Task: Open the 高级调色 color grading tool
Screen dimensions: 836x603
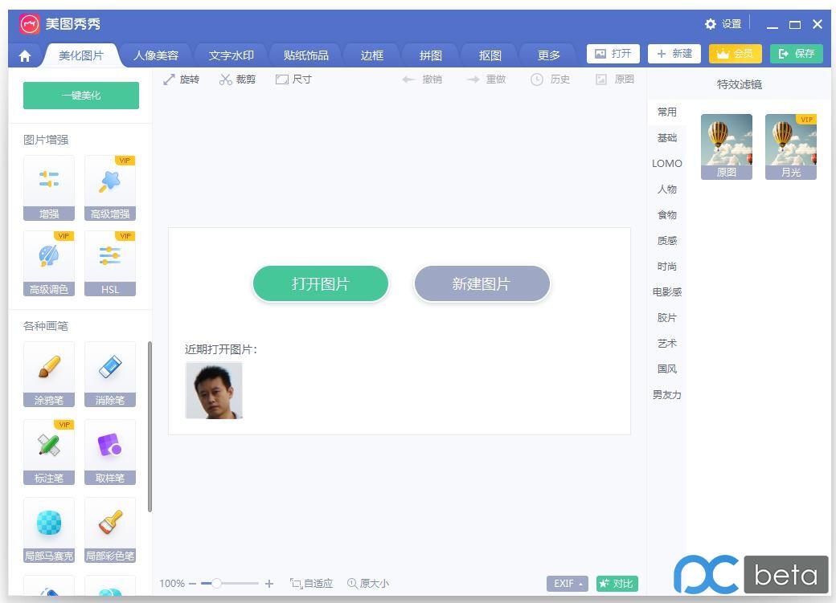Action: 49,263
